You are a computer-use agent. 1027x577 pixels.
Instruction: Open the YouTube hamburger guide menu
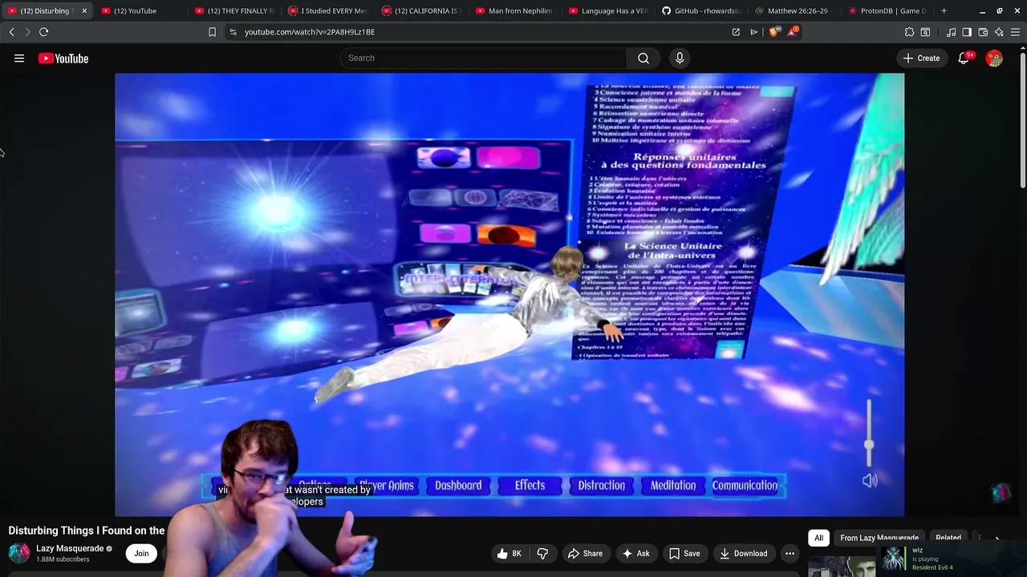click(x=19, y=59)
